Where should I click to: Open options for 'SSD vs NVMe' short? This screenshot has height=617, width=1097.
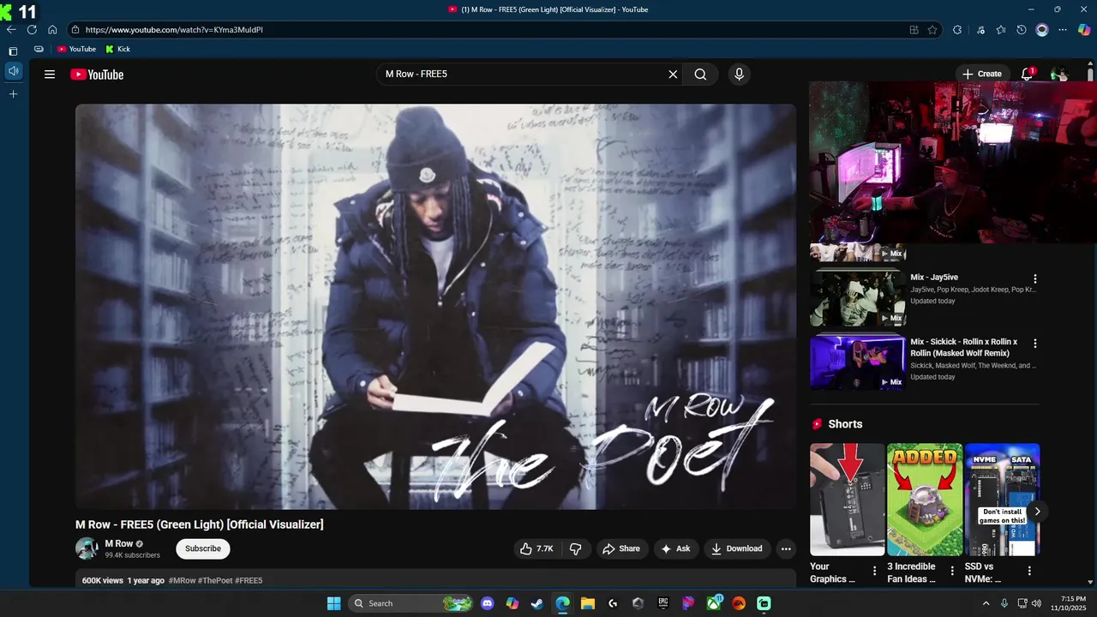1029,571
